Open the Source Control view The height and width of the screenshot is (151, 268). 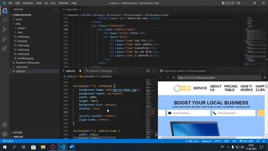(x=5, y=29)
